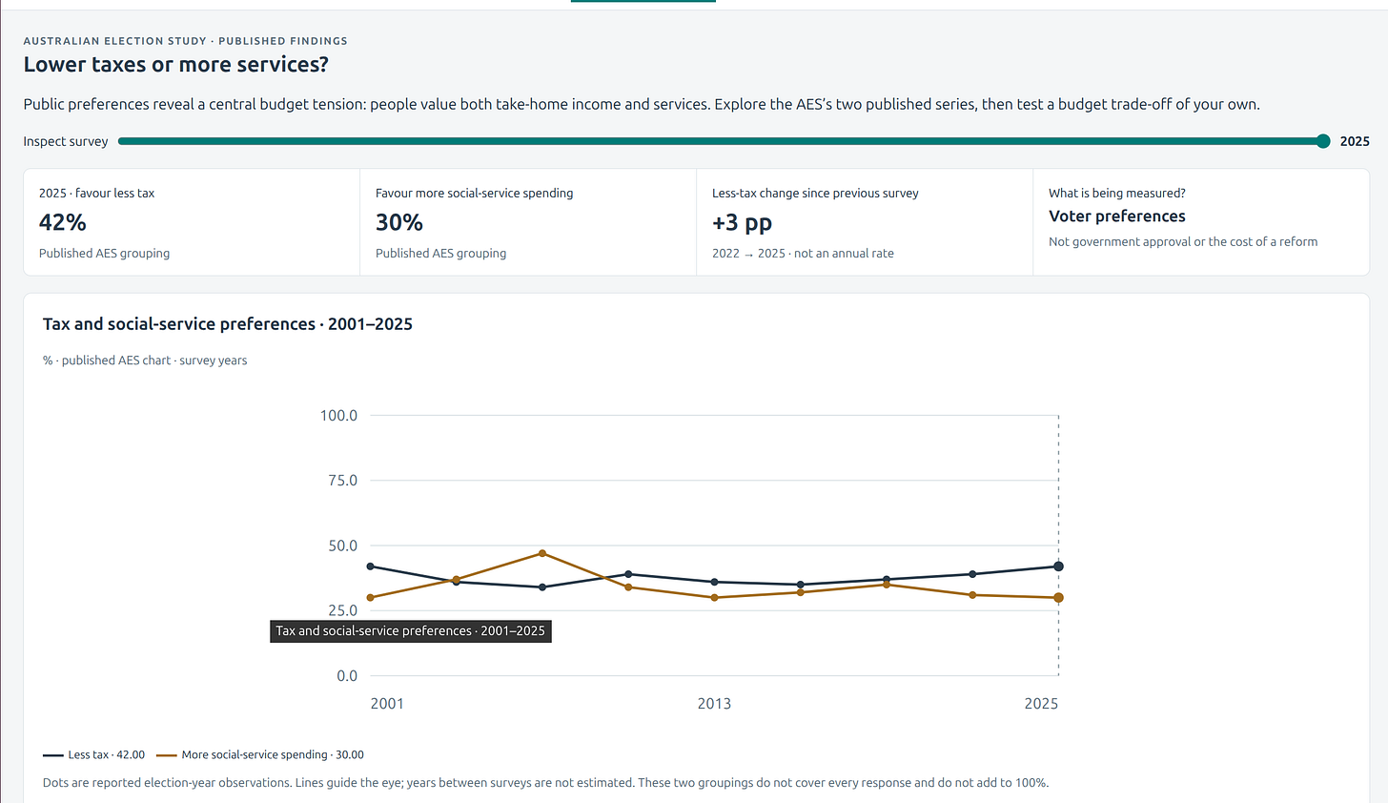Click the intro sentence about a central budget tension
1388x803 pixels.
pyautogui.click(x=642, y=104)
